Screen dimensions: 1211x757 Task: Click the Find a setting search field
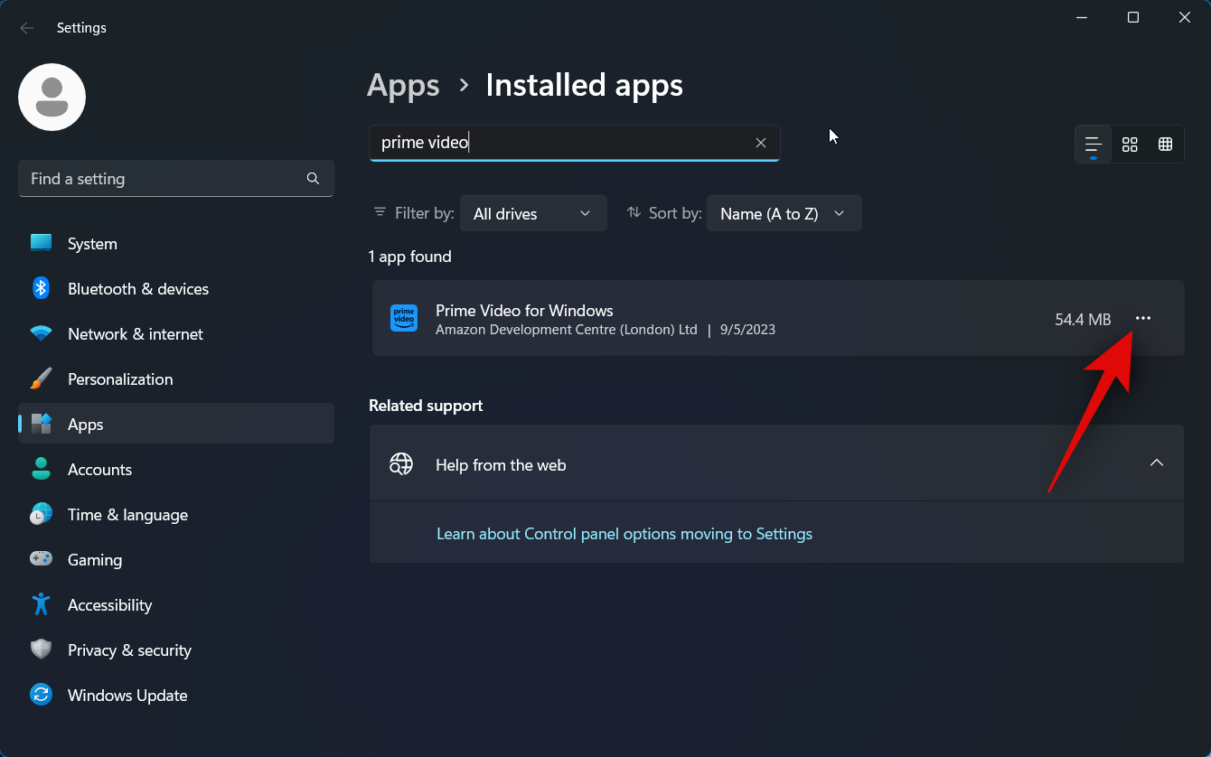163,179
